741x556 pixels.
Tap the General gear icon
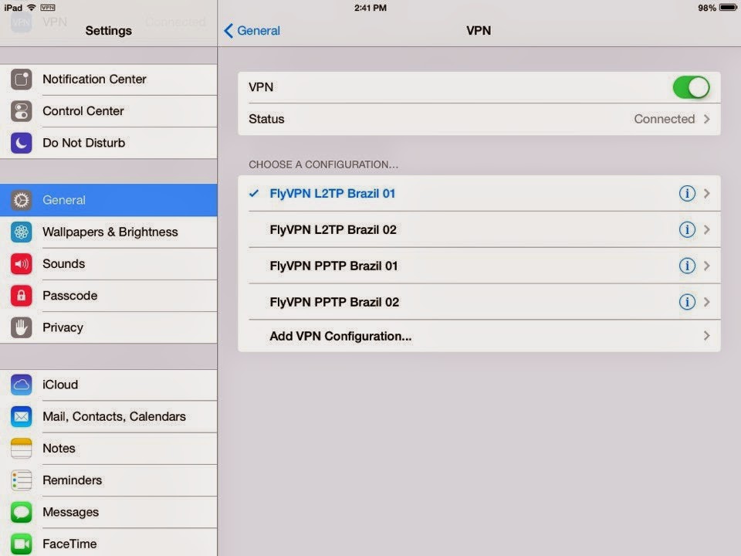coord(22,200)
